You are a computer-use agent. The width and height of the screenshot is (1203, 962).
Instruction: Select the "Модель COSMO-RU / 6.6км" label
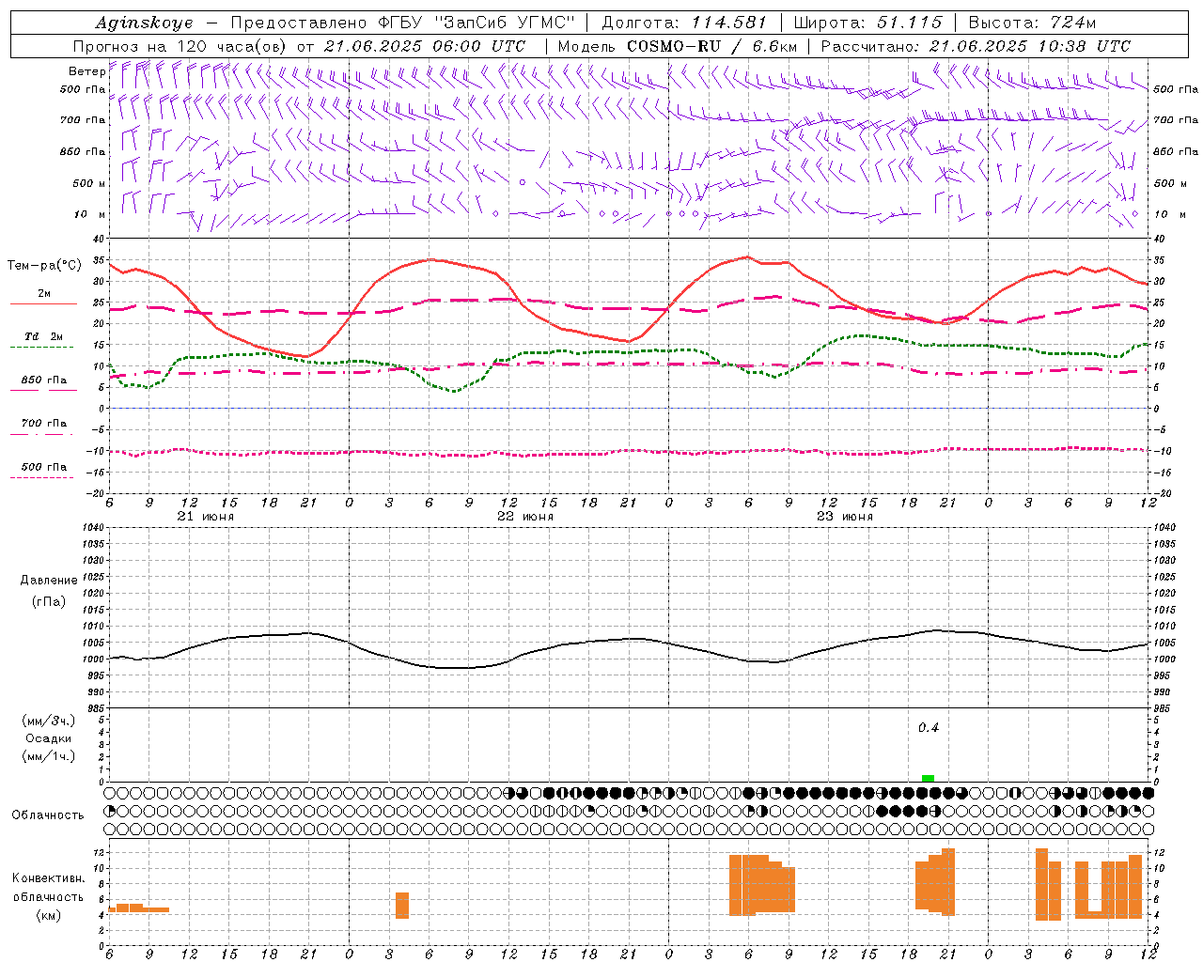click(x=678, y=46)
